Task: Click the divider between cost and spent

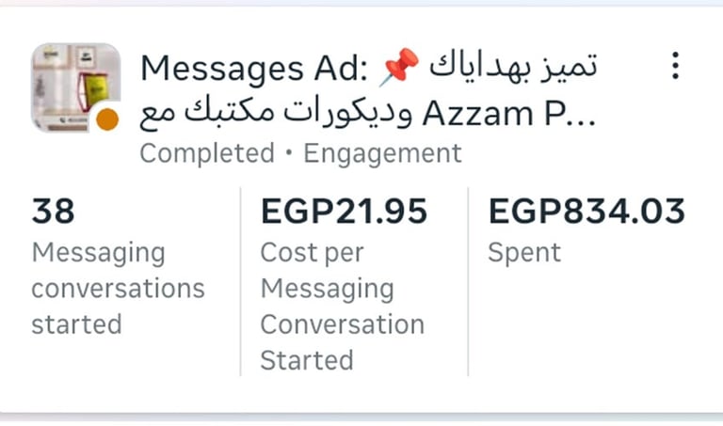Action: 468,282
